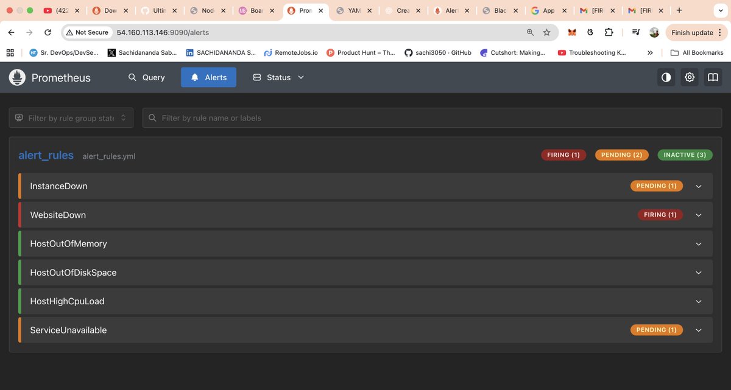Screen dimensions: 731x390
Task: Click the WebsiteDown rule name
Action: click(58, 215)
